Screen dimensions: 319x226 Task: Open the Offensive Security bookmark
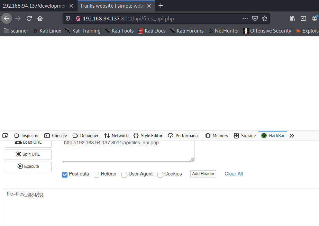click(267, 31)
